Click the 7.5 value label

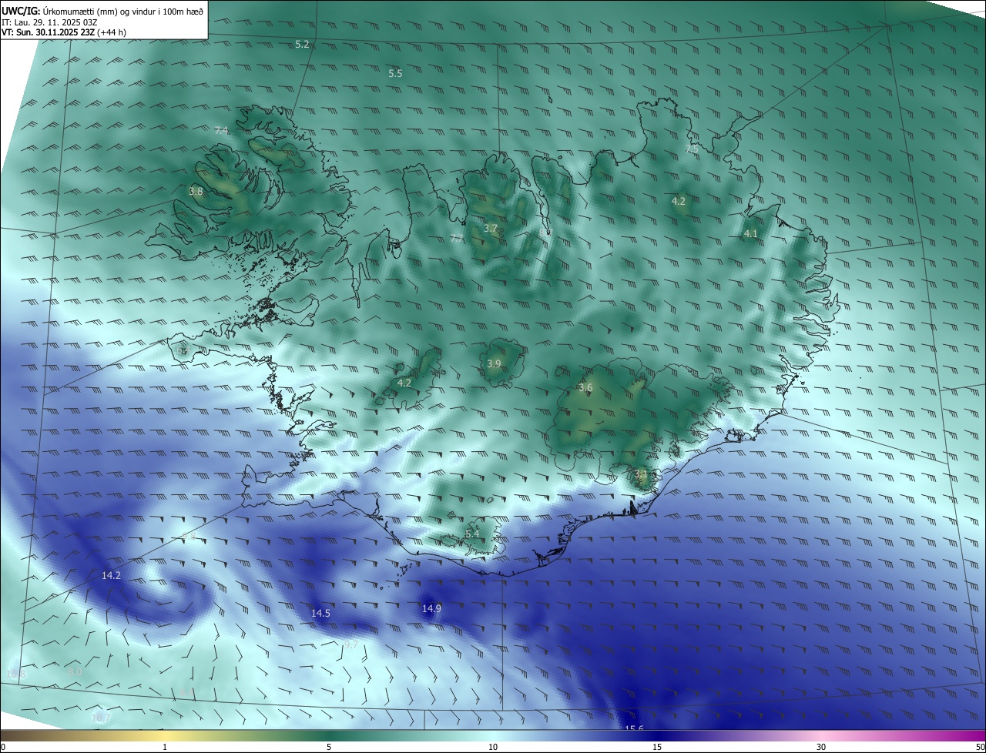692,149
